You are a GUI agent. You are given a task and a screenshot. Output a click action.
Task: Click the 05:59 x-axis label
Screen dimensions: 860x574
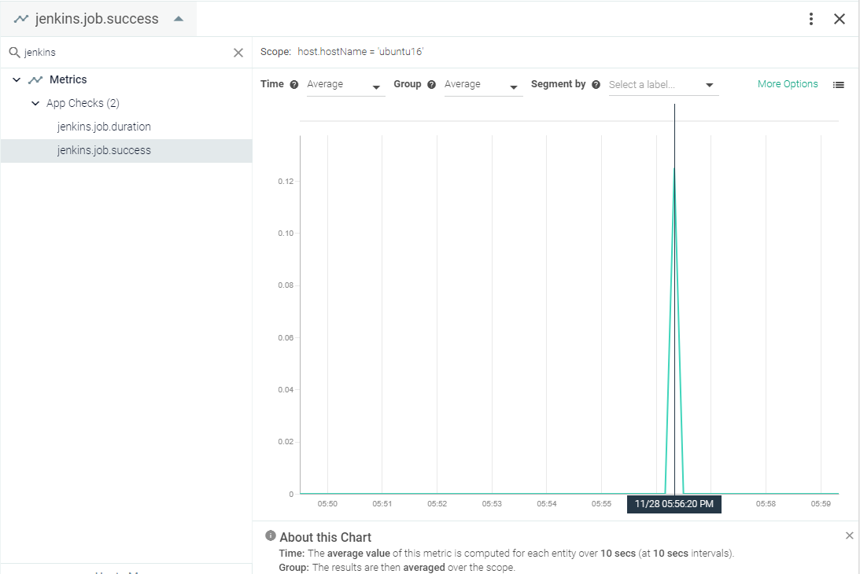pos(821,504)
